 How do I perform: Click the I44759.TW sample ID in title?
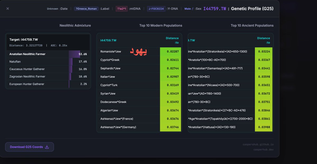click(x=215, y=9)
